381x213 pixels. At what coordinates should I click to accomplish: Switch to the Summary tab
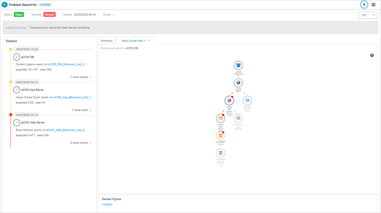point(107,41)
